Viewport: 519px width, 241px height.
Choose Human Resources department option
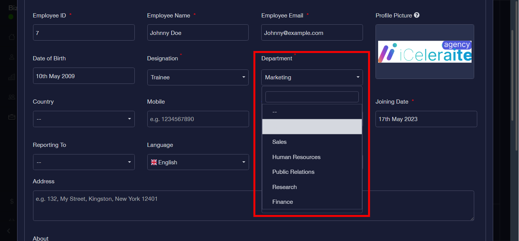(x=296, y=157)
